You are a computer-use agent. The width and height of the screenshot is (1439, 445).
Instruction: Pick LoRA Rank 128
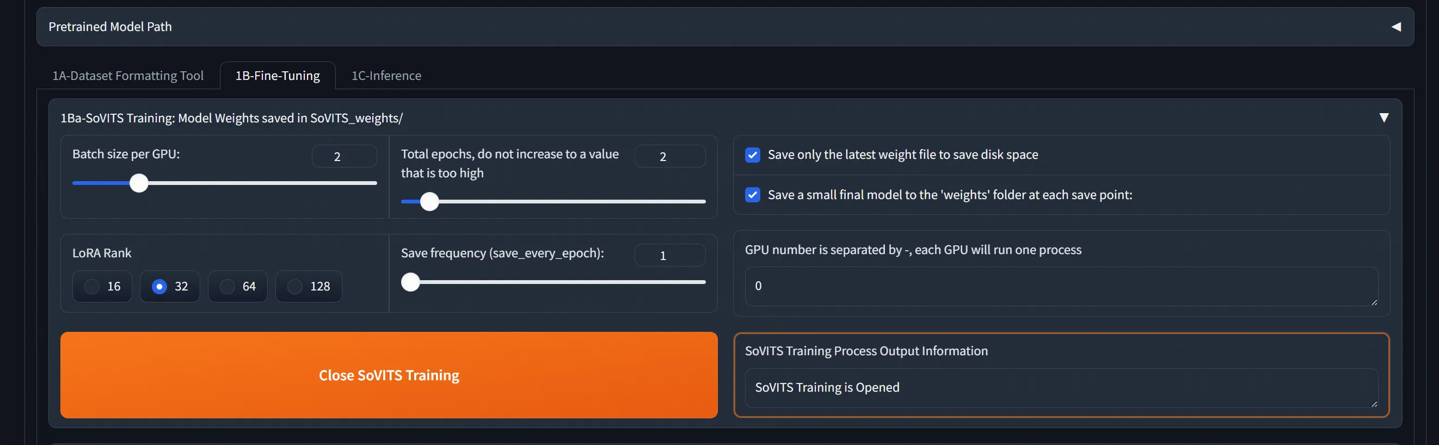click(x=295, y=287)
